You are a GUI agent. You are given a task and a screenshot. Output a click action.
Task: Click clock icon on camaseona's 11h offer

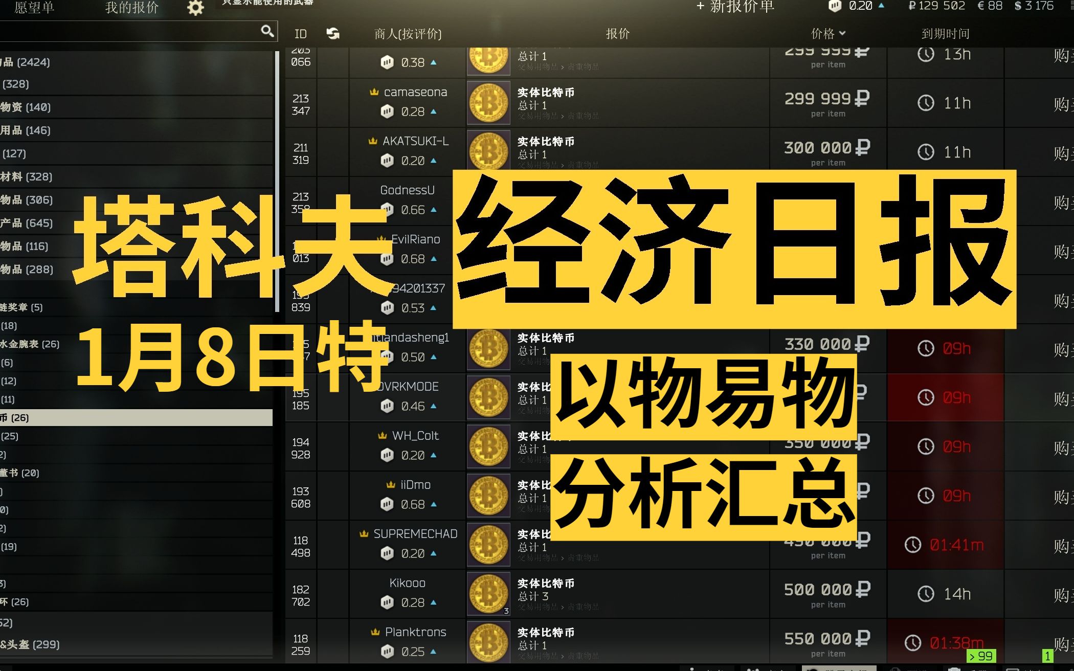tap(926, 103)
